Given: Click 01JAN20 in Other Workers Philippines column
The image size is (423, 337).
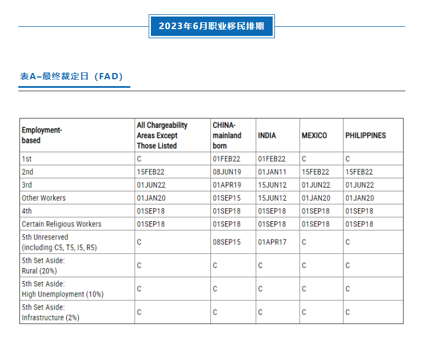Looking at the screenshot, I should point(360,198).
